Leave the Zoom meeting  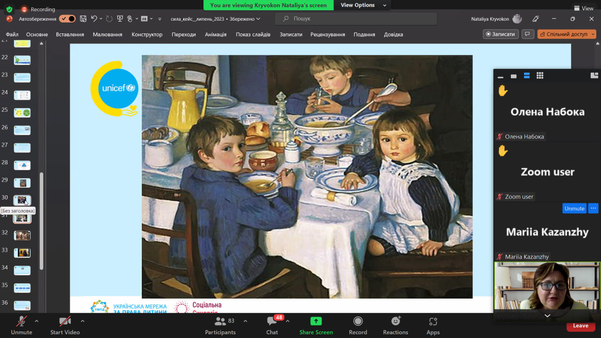(580, 325)
